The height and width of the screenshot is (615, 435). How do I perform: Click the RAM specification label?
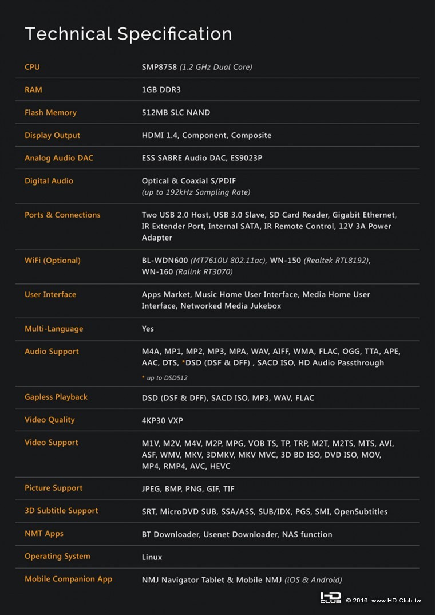[x=33, y=90]
